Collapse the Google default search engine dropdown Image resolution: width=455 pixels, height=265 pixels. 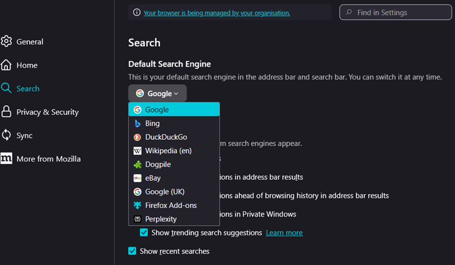tap(157, 93)
